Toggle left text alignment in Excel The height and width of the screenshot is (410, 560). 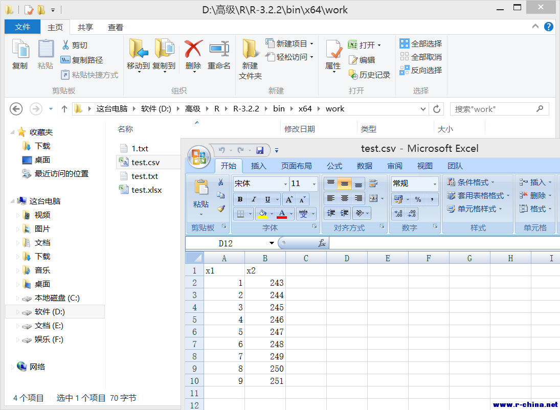(331, 198)
